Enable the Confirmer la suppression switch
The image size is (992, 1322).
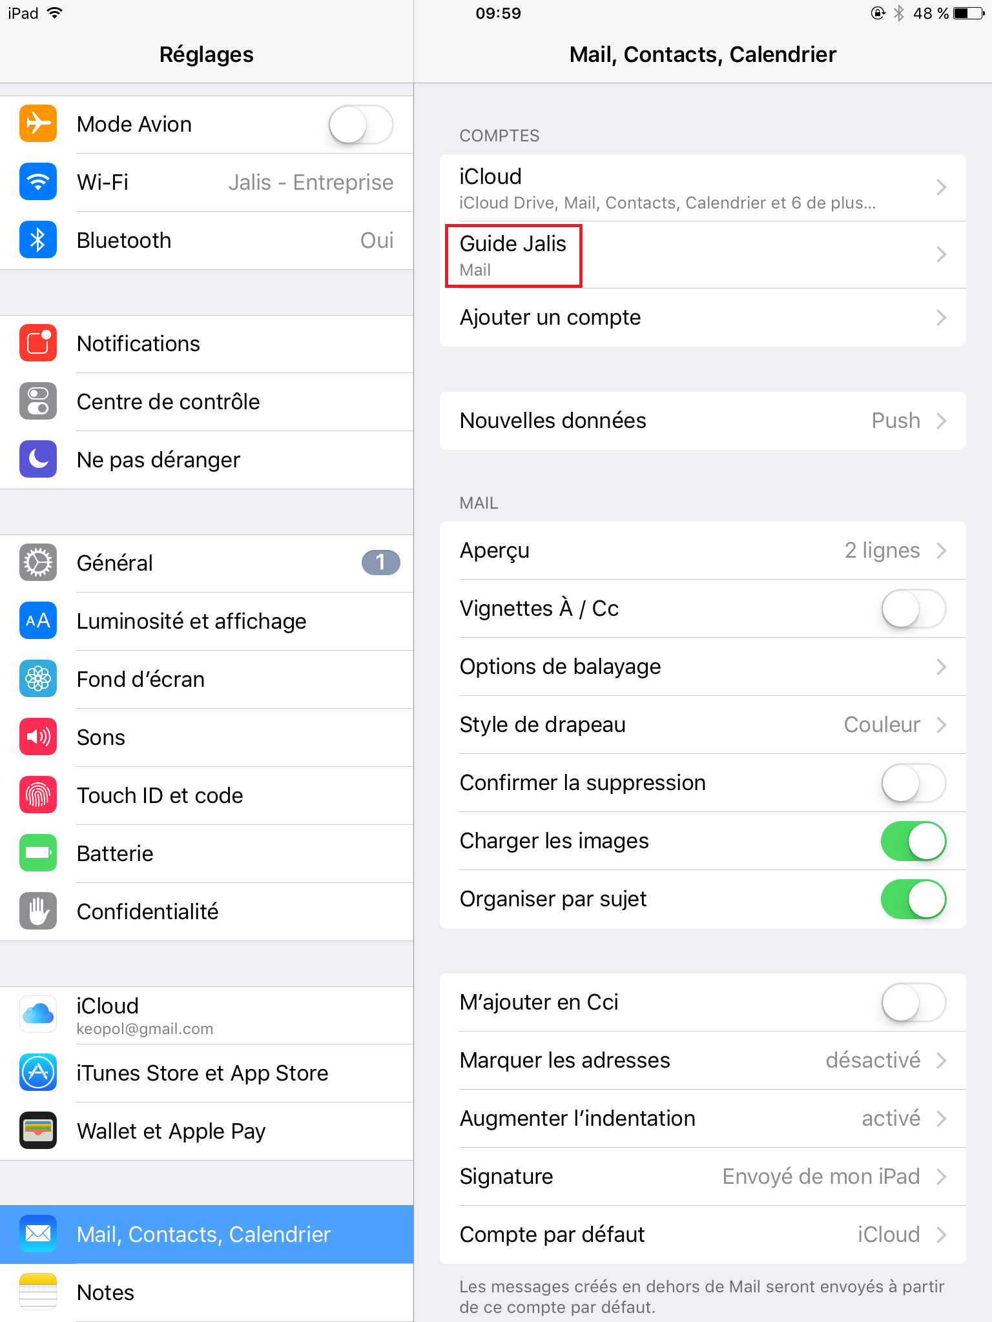(914, 783)
